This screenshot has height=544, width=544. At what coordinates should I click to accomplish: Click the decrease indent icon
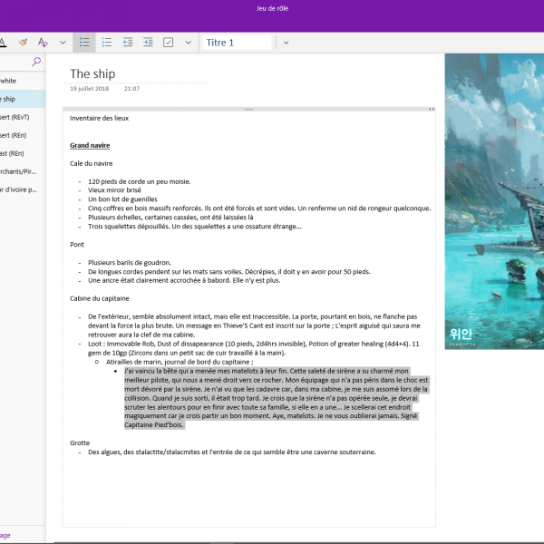tap(127, 43)
